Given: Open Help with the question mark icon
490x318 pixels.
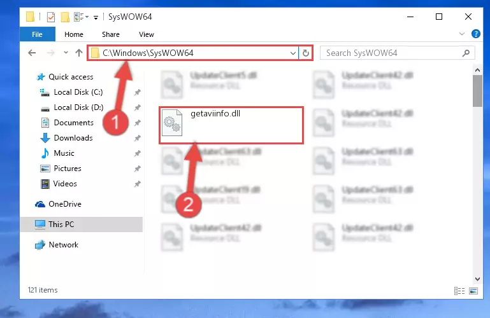Looking at the screenshot, I should point(475,34).
